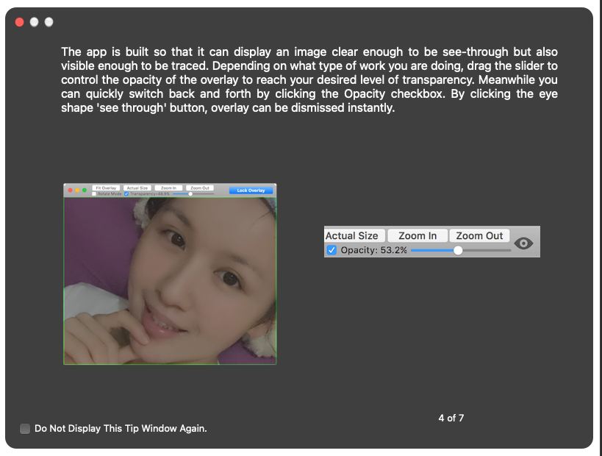
Task: Toggle the Opacity checkbox
Action: [332, 250]
